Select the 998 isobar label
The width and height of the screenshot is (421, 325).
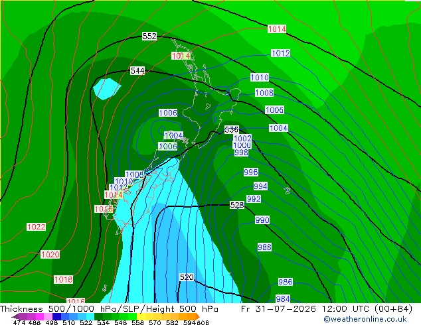[241, 153]
